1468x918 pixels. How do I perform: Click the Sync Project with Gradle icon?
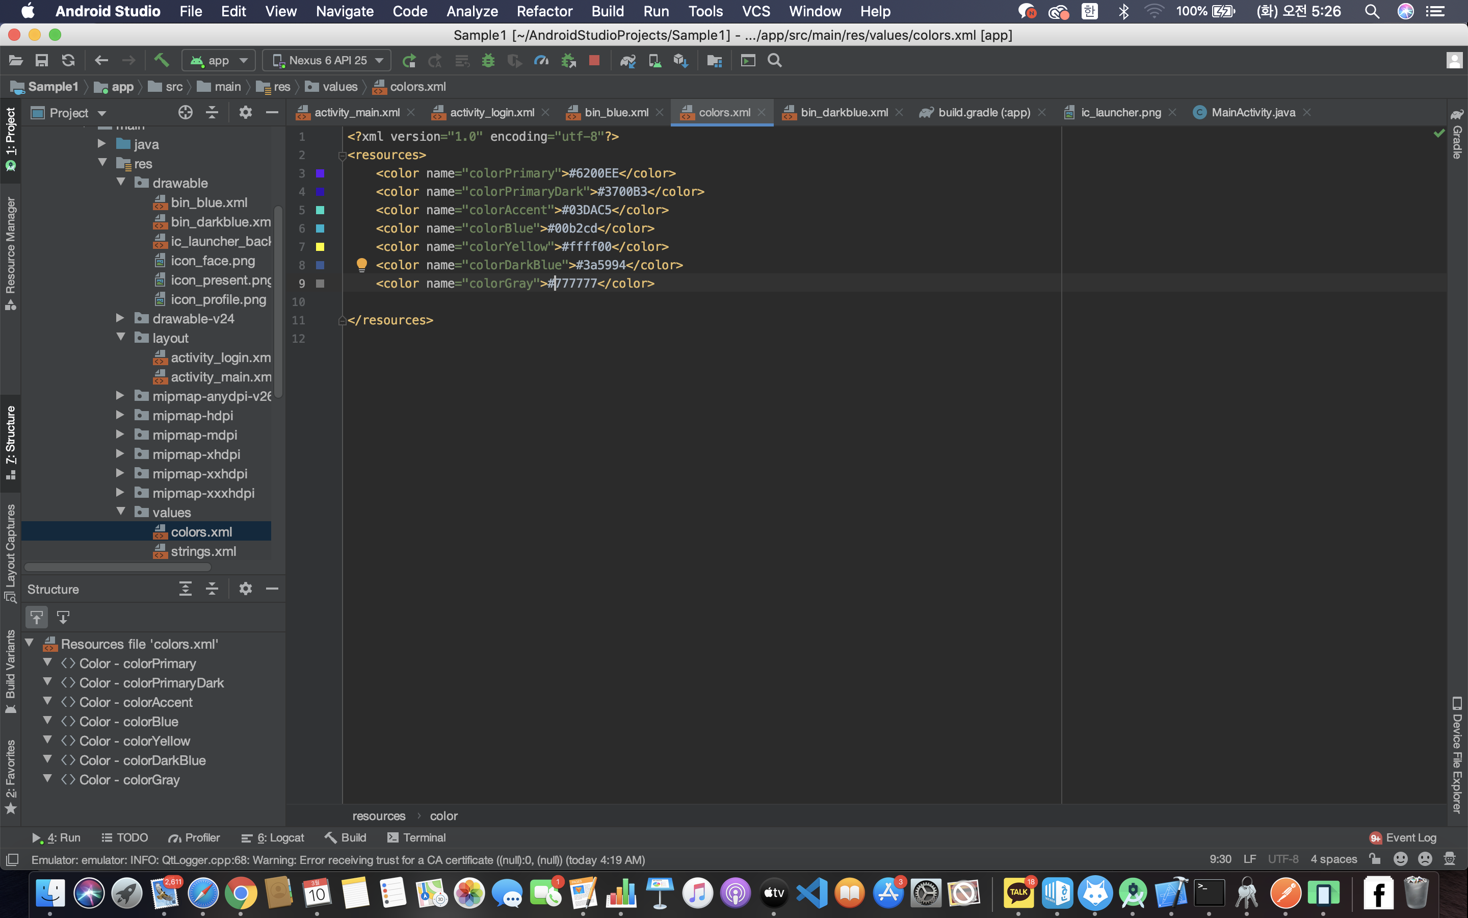(x=628, y=60)
